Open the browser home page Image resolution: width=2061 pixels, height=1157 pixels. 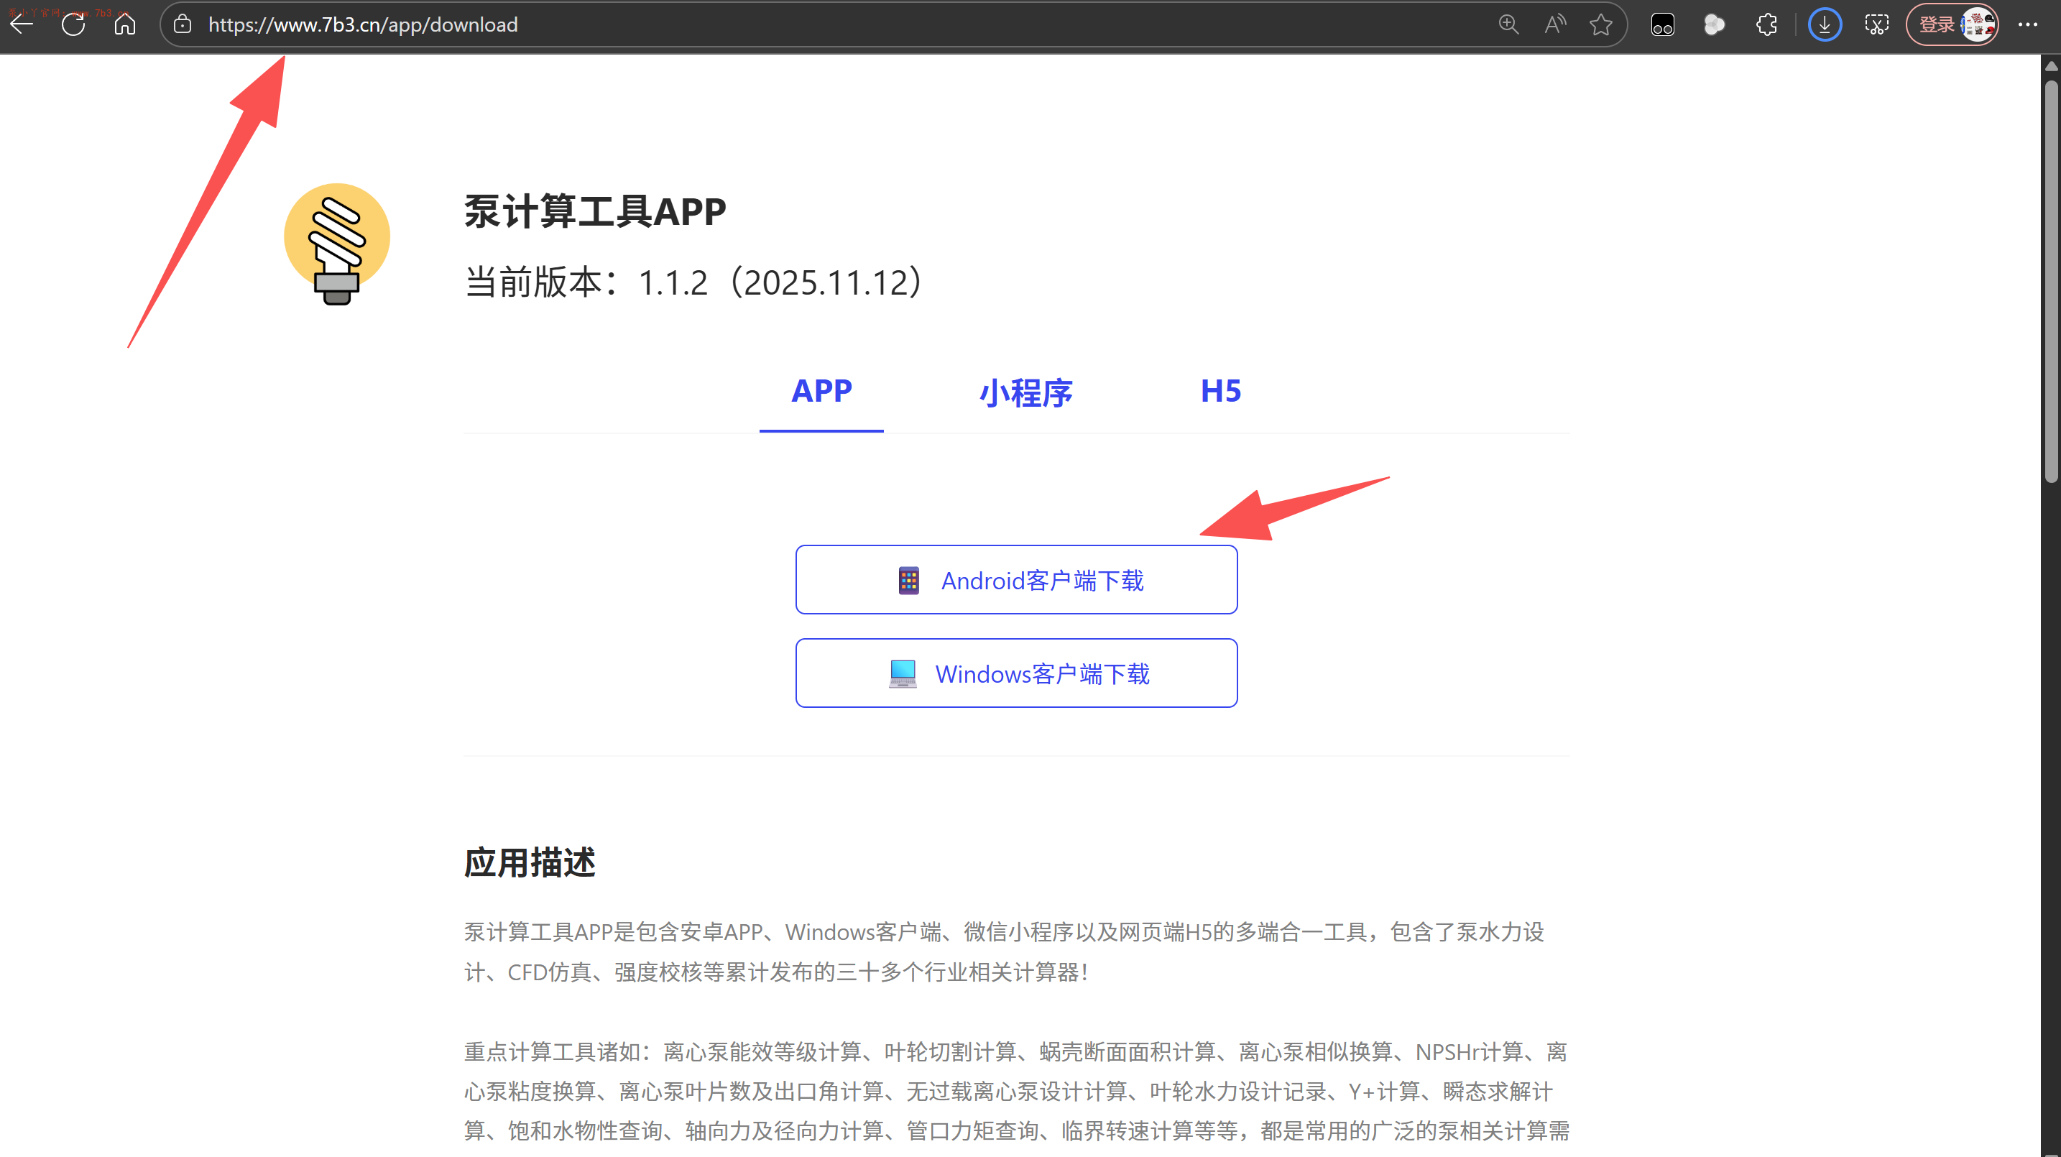(x=125, y=24)
